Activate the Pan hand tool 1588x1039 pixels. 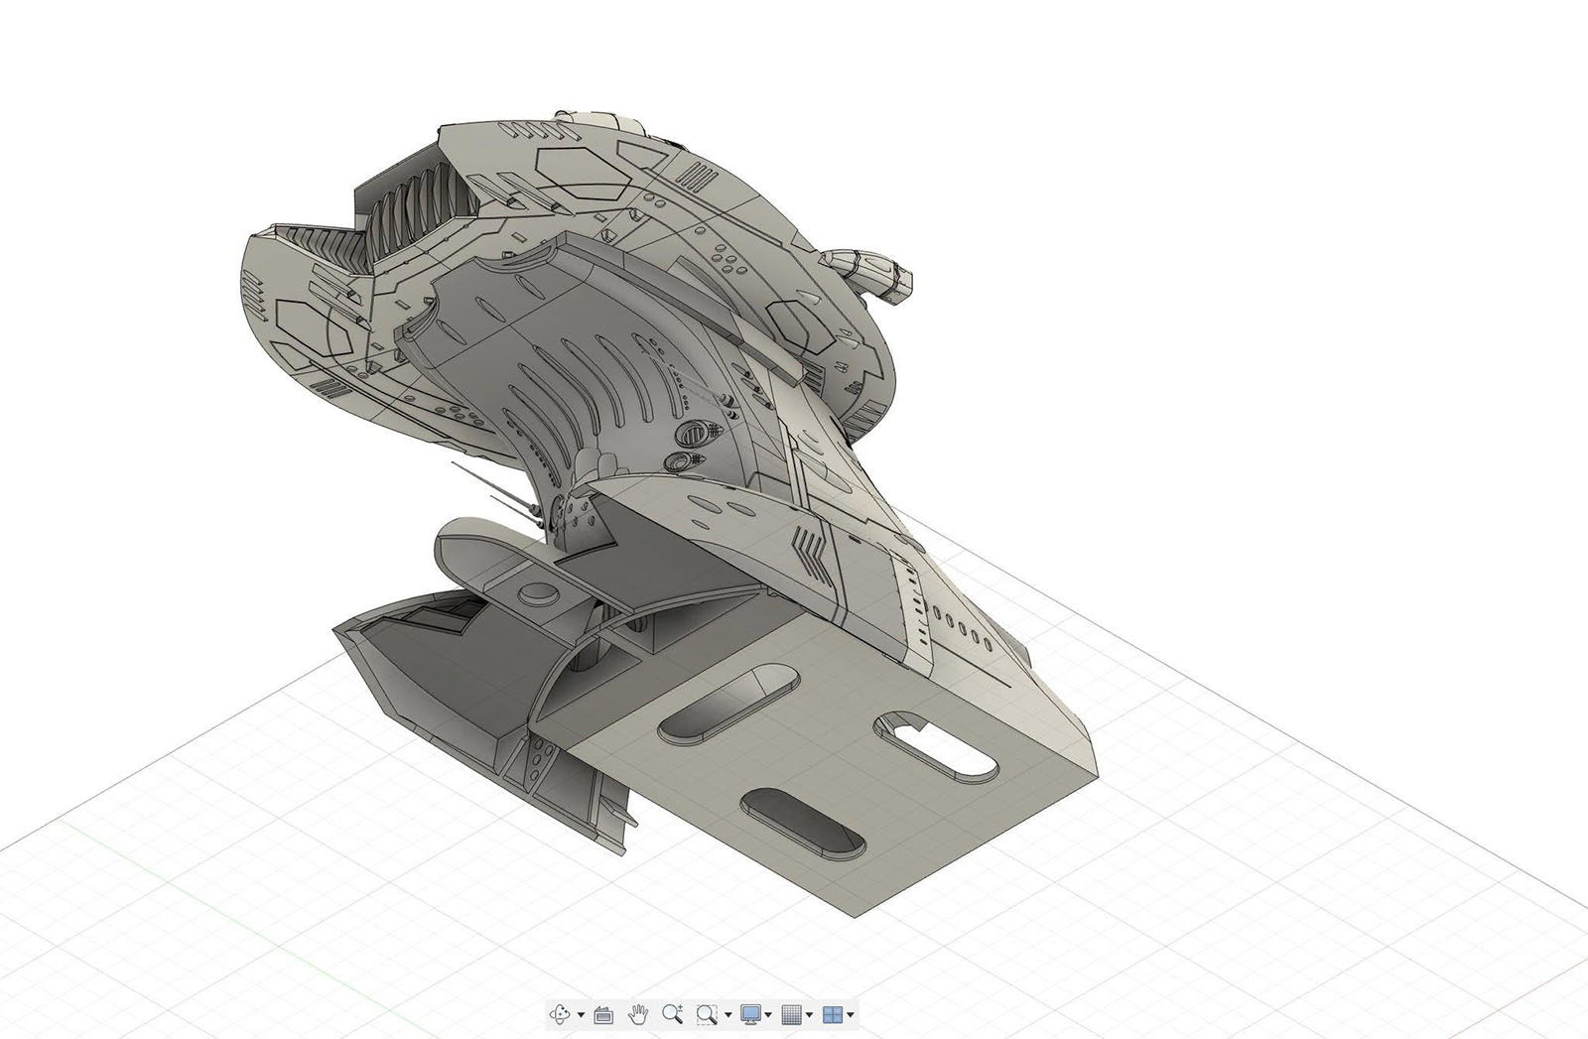[638, 1014]
